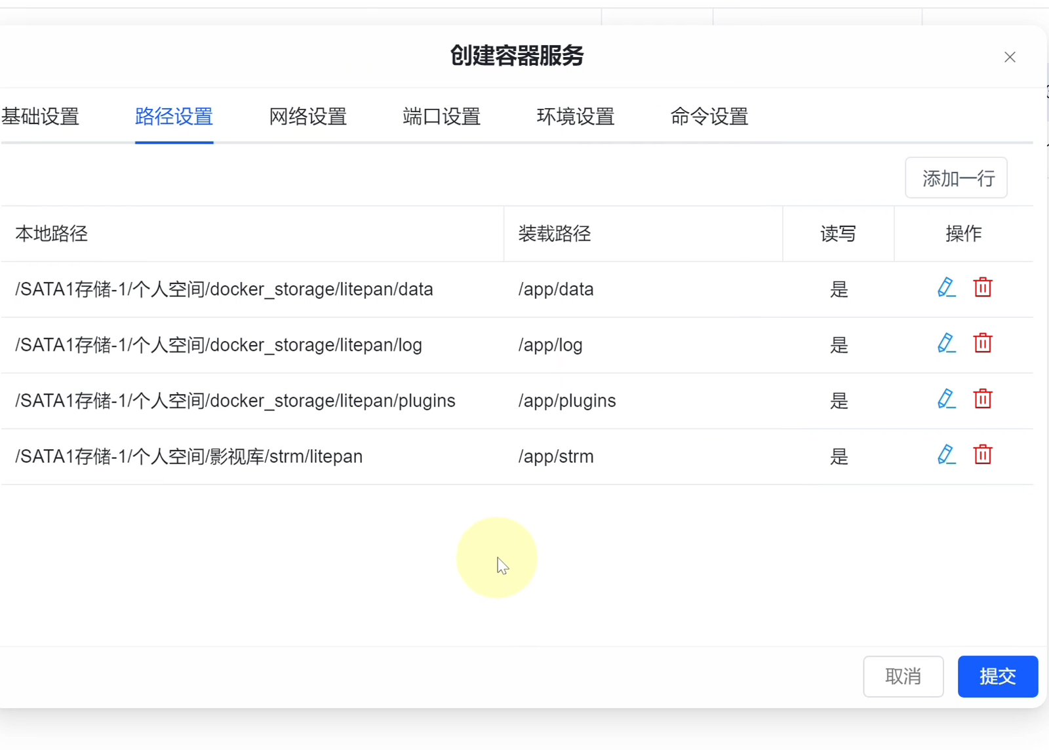Switch to the 基础设置 tab
Screen dimensions: 1049x750
[x=40, y=117]
